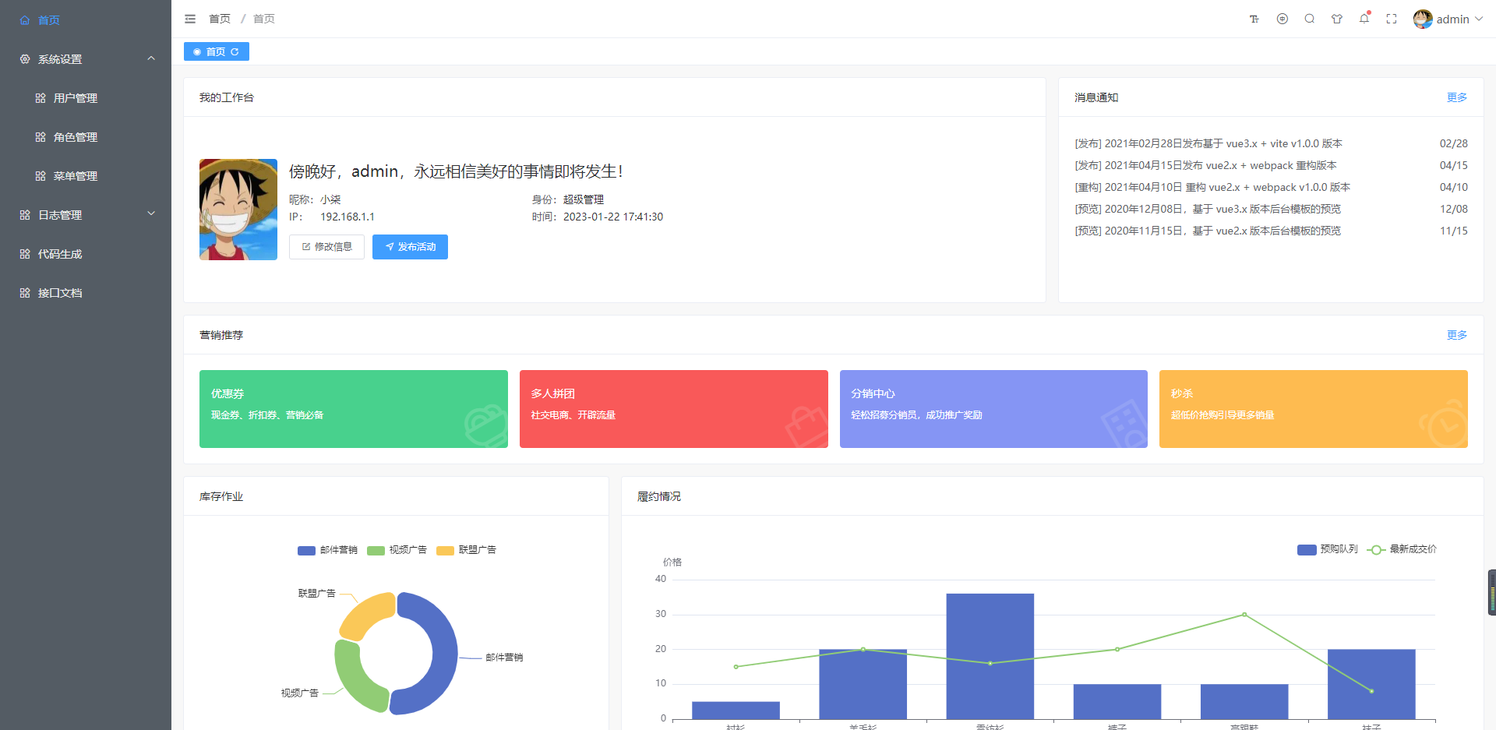Open the theme shirt icon
The image size is (1496, 730).
pos(1337,19)
